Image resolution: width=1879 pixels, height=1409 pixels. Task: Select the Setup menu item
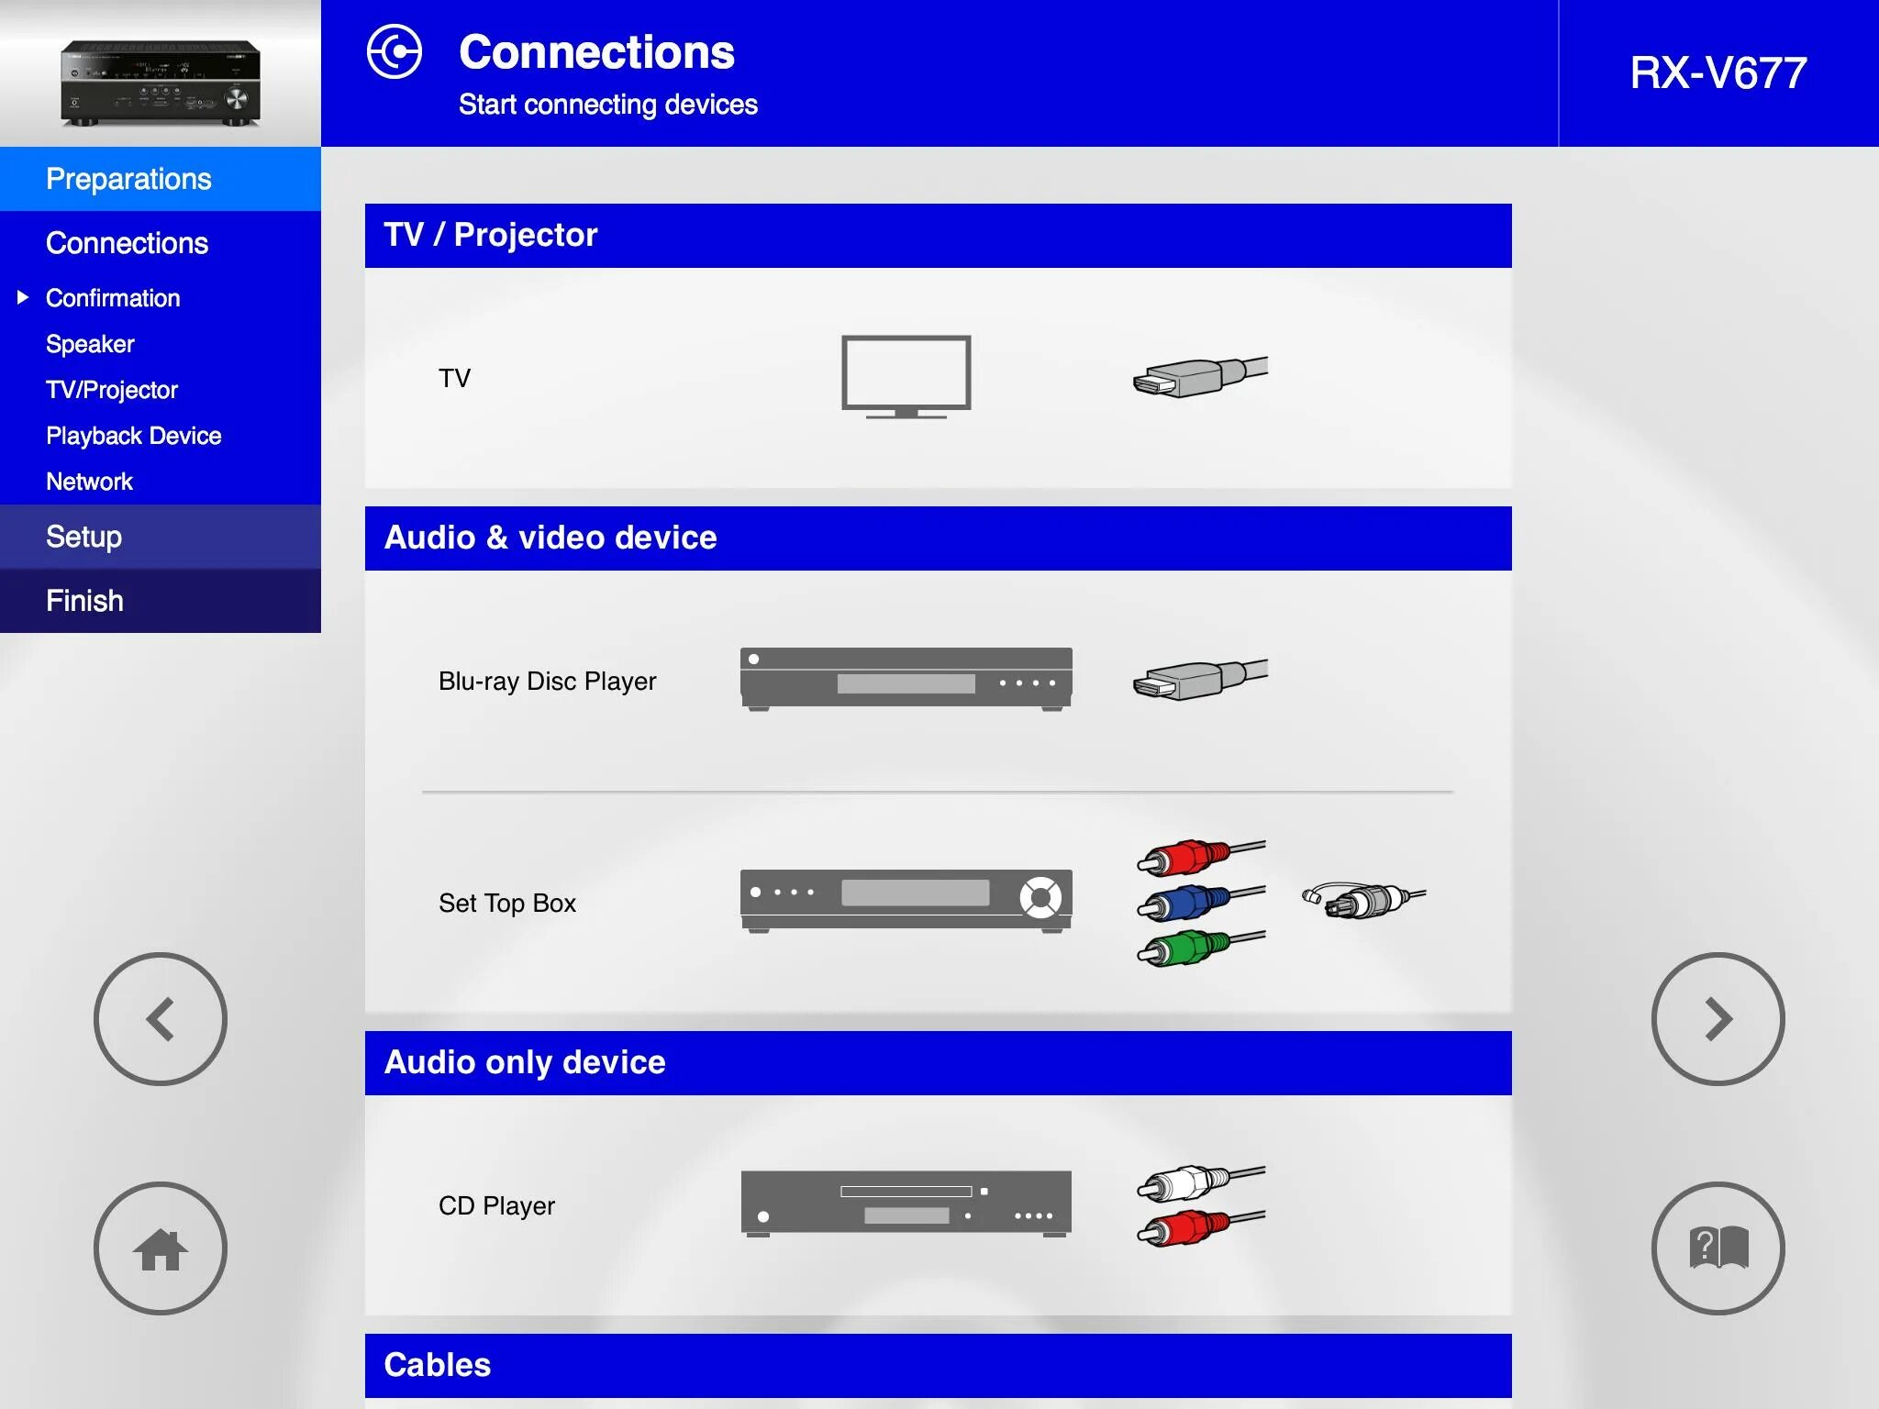(83, 536)
